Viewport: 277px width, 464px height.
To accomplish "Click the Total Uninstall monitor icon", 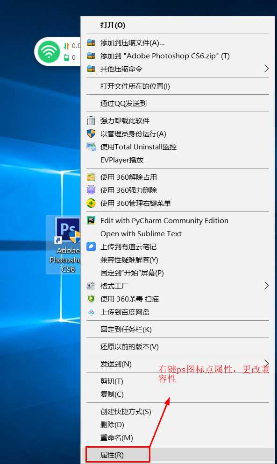I will [x=91, y=147].
